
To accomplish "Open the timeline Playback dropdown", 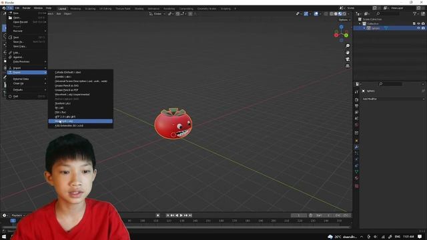I will coord(18,215).
